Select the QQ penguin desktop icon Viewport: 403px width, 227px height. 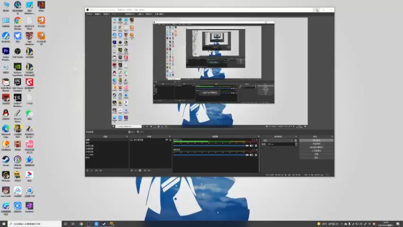tap(6, 115)
